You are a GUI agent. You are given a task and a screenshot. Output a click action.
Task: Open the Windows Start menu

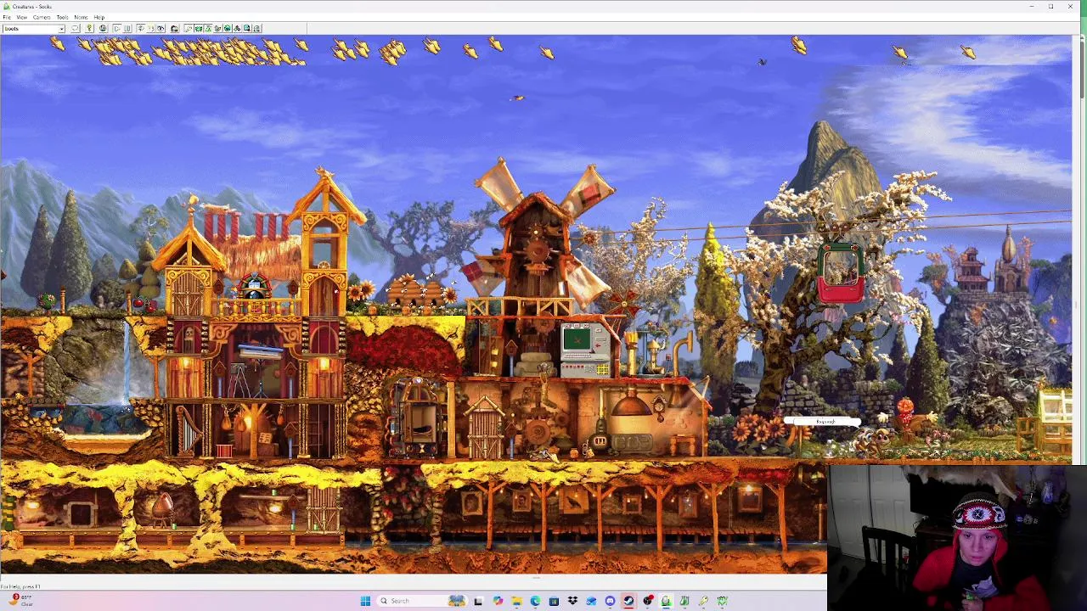pos(365,601)
